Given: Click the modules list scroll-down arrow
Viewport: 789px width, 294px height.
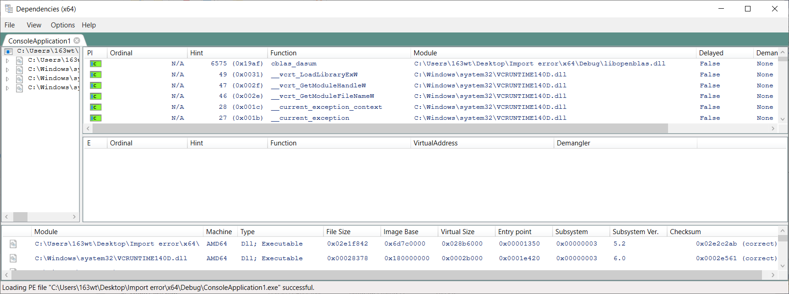Looking at the screenshot, I should (783, 266).
